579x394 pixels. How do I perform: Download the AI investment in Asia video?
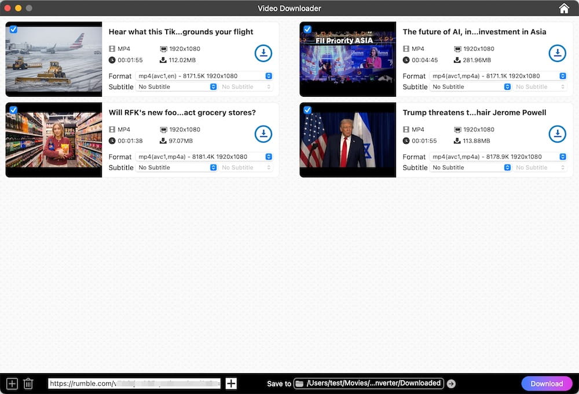[x=558, y=53]
